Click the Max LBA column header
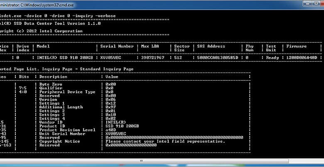The height and width of the screenshot is (167, 324). click(x=150, y=46)
